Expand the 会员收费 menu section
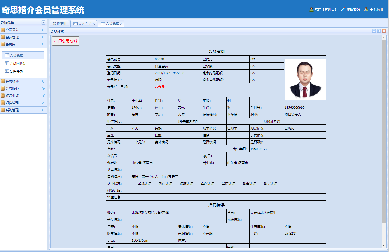389x252 pixels. coord(43,81)
